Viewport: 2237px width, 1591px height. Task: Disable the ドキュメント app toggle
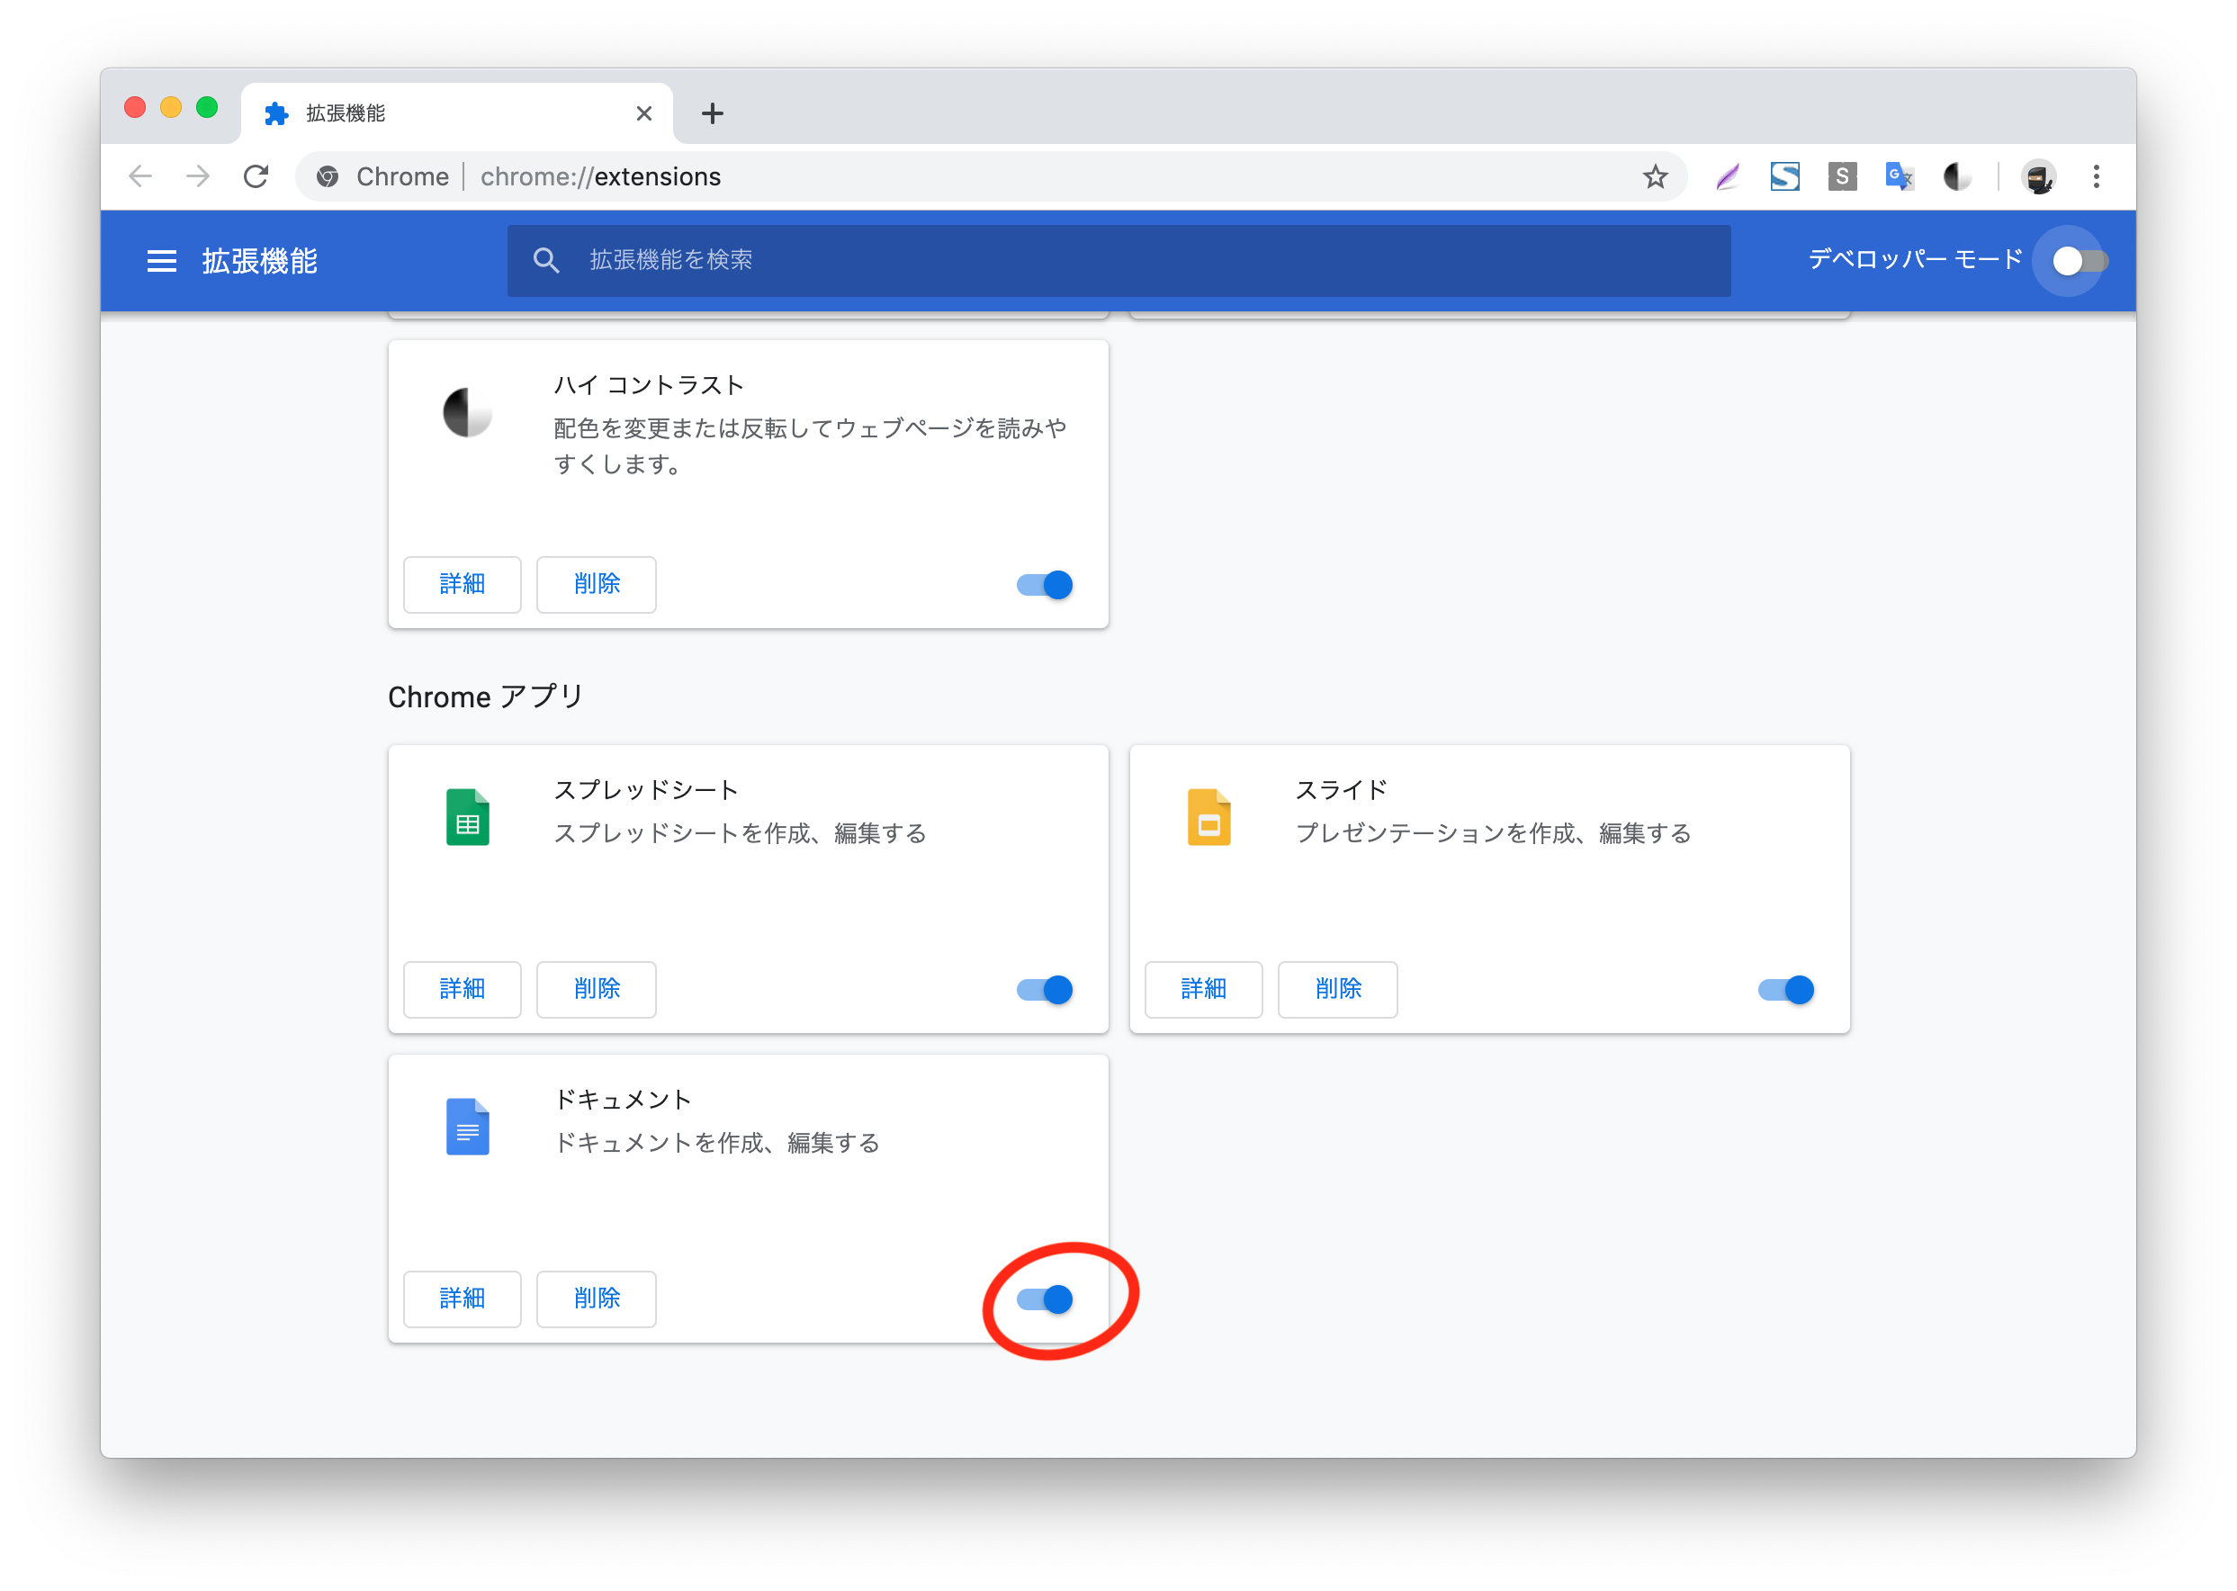1044,1299
